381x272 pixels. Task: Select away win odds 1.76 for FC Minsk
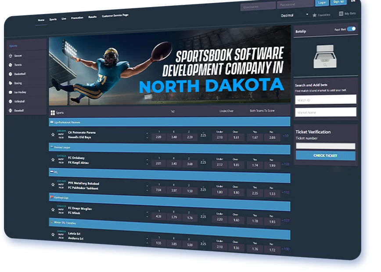[x=190, y=218]
